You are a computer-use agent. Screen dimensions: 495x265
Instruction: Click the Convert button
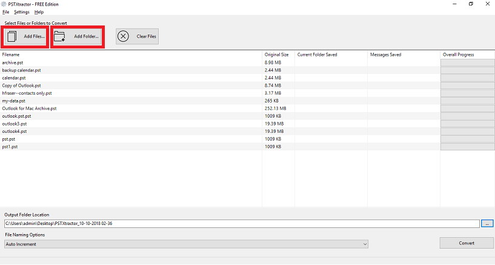click(467, 243)
